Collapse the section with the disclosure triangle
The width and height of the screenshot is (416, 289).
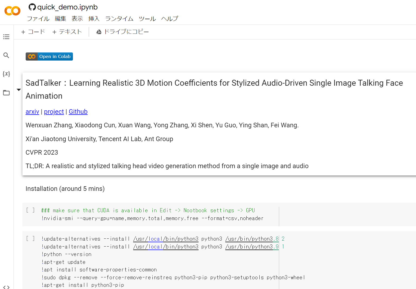click(19, 89)
